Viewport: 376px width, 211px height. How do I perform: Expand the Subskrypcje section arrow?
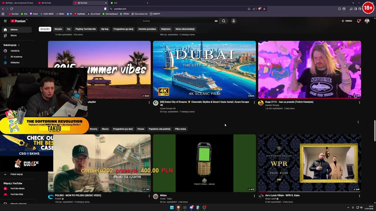tap(19, 45)
